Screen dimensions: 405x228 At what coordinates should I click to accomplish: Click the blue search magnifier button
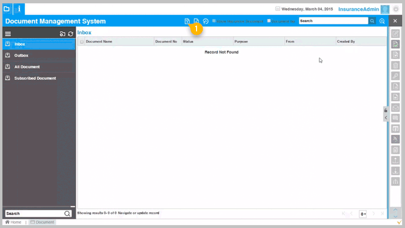372,21
